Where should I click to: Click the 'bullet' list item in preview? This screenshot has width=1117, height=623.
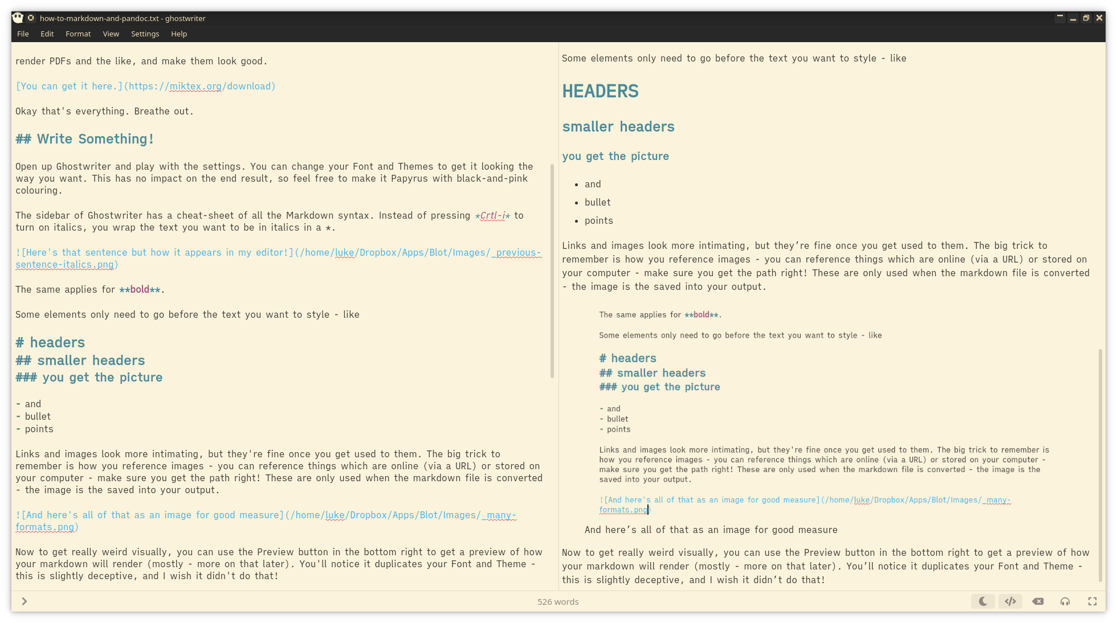click(597, 202)
